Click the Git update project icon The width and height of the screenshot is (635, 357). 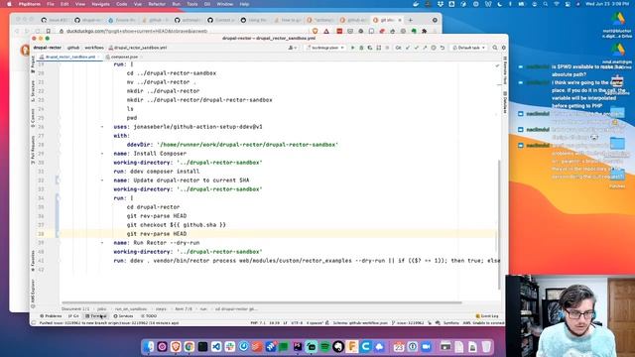coord(408,48)
